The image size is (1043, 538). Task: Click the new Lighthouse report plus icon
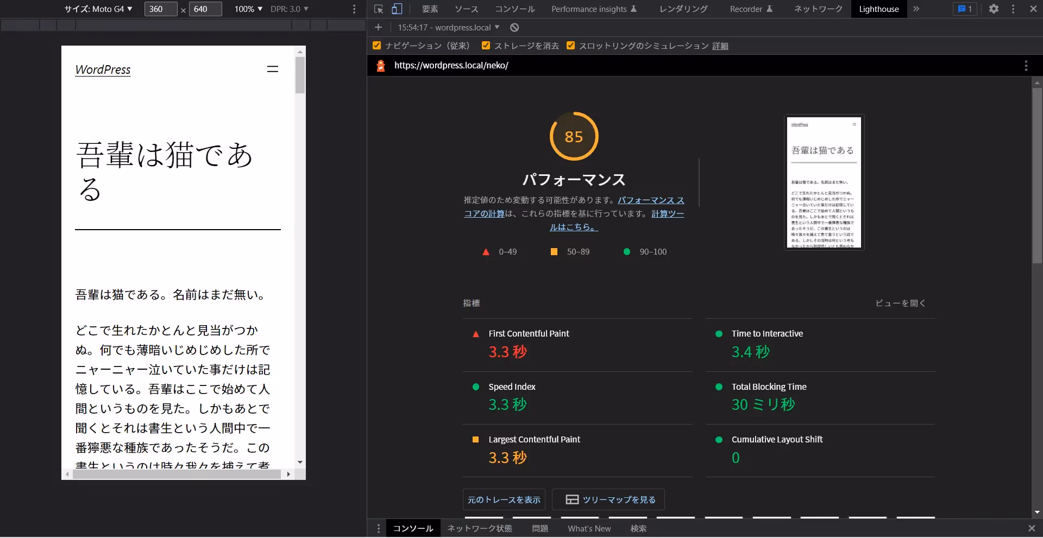pos(379,28)
